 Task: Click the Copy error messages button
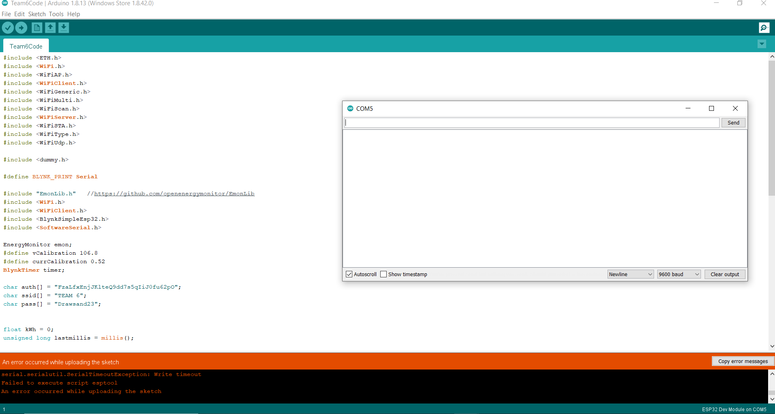(x=743, y=361)
